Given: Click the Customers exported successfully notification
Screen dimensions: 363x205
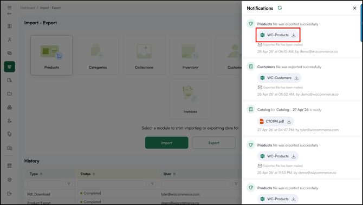Looking at the screenshot, I should pyautogui.click(x=302, y=79).
